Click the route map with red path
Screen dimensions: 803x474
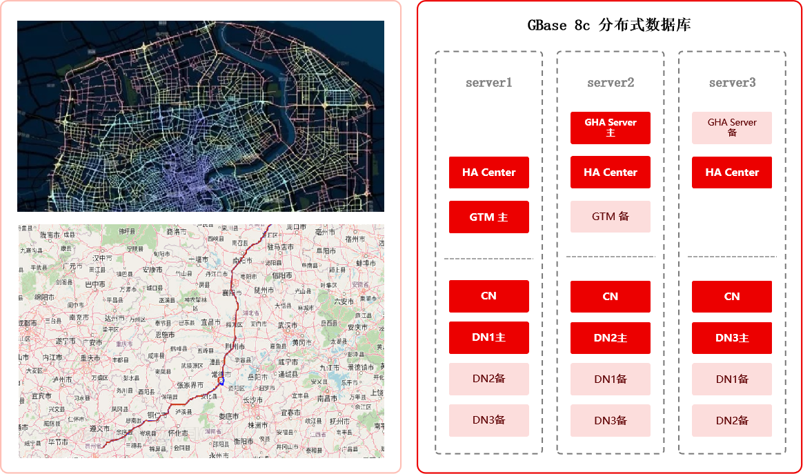[201, 341]
